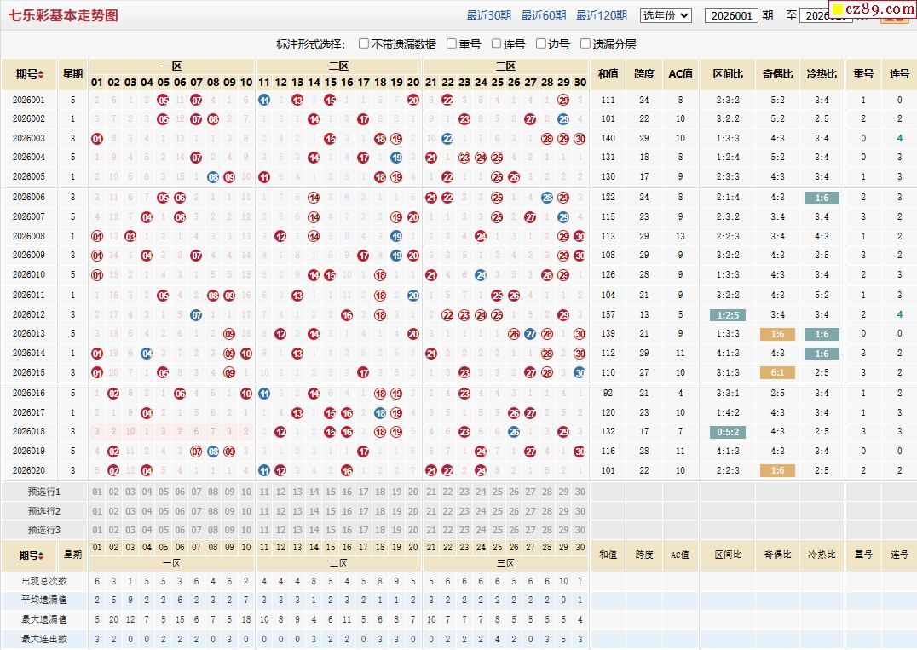This screenshot has width=917, height=650.
Task: Click blue ball 08 in row 2026005
Action: pos(213,176)
